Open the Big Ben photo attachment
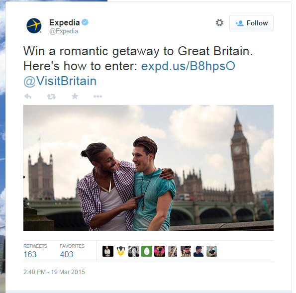296x293 pixels. [x=148, y=168]
